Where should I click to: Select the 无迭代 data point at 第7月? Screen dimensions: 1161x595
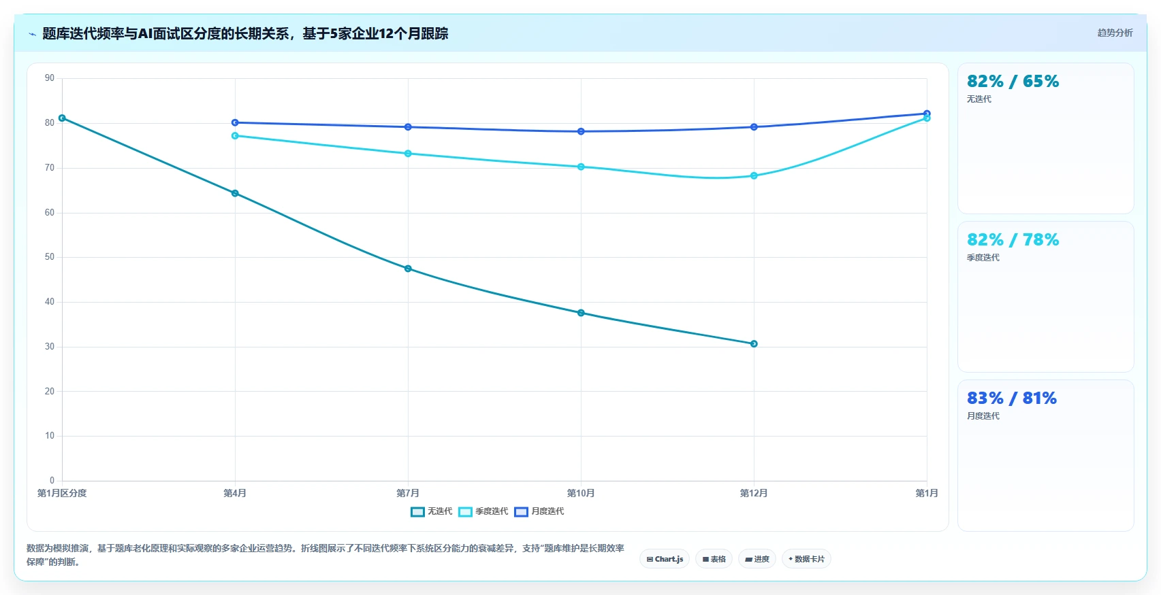(408, 269)
